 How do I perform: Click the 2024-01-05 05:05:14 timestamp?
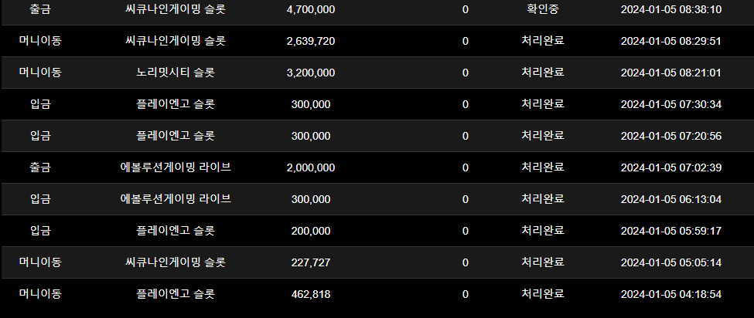point(670,263)
